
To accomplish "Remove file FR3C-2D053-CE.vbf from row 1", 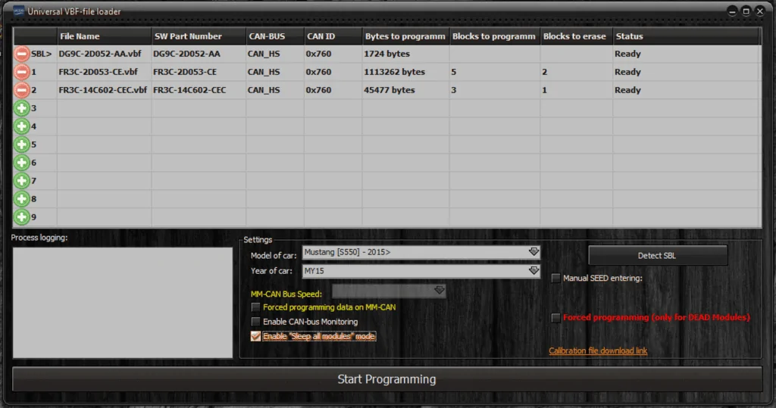I will [21, 72].
